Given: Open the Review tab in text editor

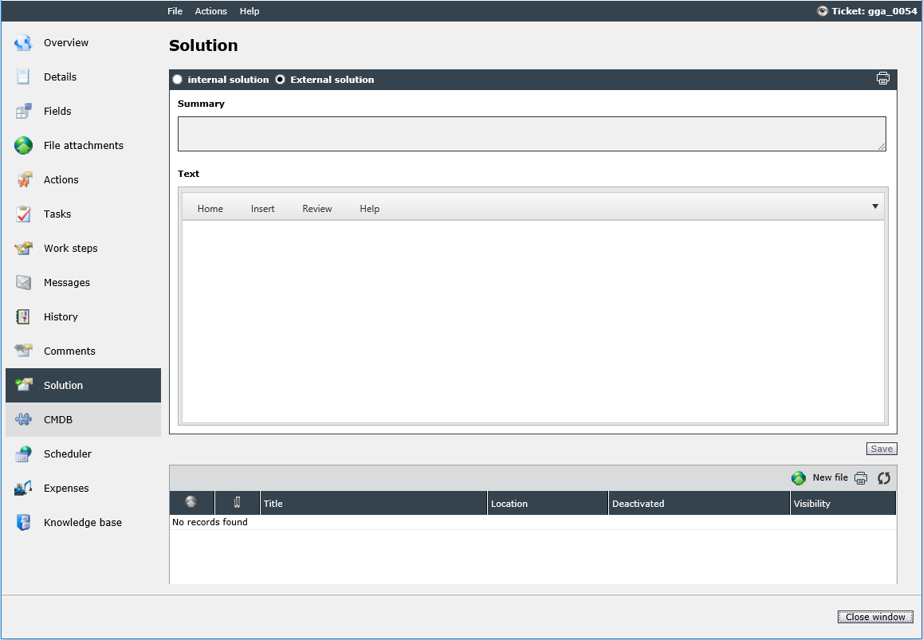Looking at the screenshot, I should [317, 209].
